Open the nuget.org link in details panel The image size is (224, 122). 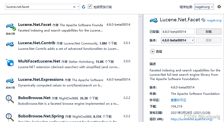pyautogui.click(x=214, y=20)
